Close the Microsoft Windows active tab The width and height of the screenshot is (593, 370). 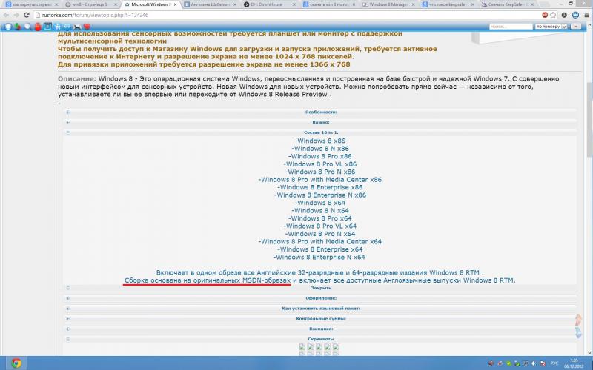pyautogui.click(x=175, y=4)
